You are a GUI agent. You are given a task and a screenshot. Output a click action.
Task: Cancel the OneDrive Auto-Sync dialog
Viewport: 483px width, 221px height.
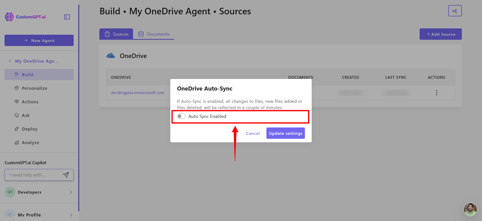point(253,133)
